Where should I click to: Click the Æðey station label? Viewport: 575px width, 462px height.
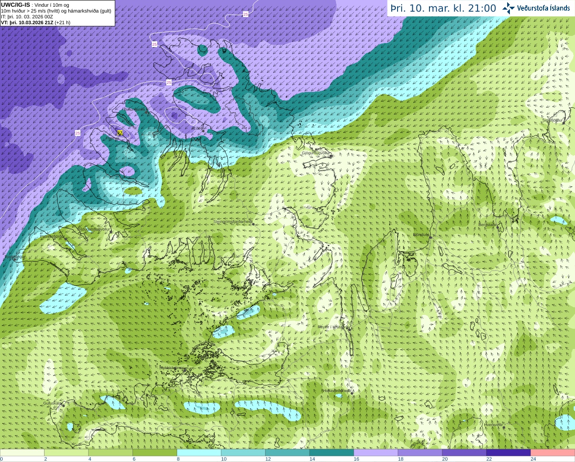(x=197, y=128)
